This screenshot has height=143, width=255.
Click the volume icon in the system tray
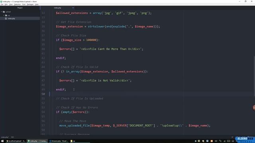(x=216, y=141)
